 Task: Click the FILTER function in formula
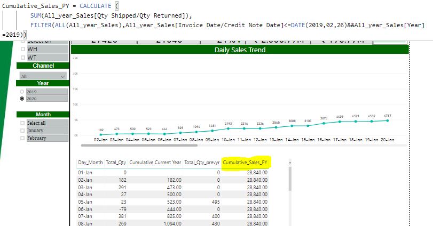(x=41, y=25)
